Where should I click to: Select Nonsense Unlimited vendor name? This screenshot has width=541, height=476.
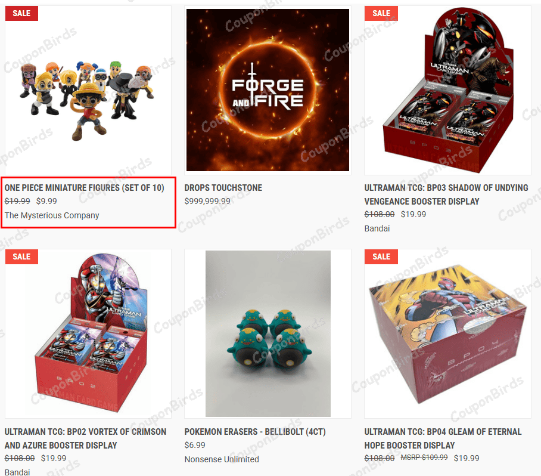tap(222, 459)
